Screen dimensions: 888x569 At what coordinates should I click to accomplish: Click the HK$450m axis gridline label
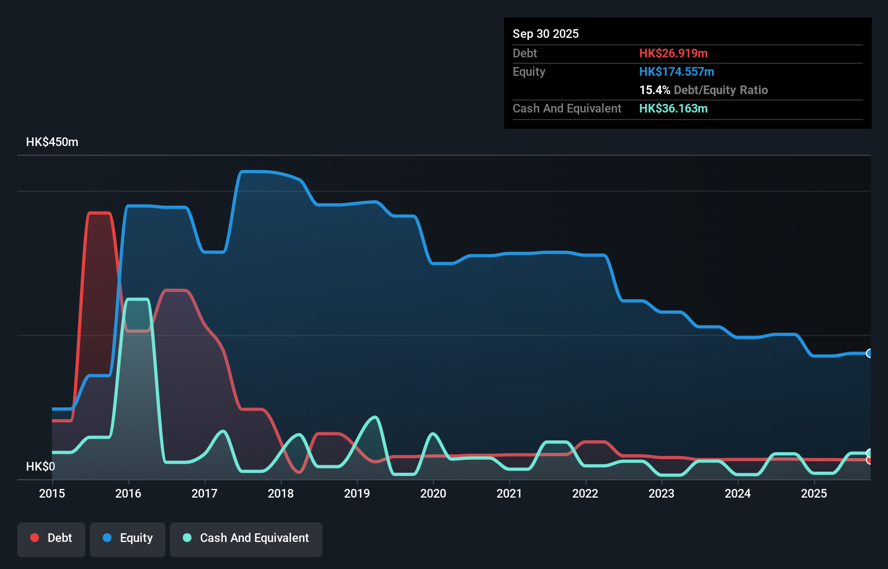tap(52, 142)
